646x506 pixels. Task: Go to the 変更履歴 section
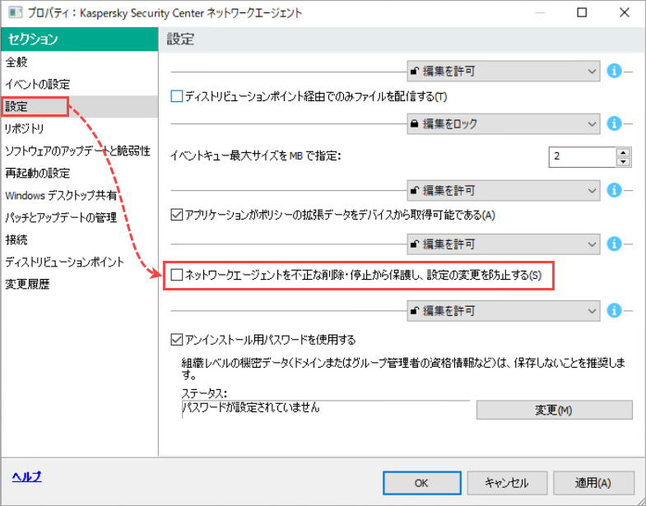coord(27,285)
